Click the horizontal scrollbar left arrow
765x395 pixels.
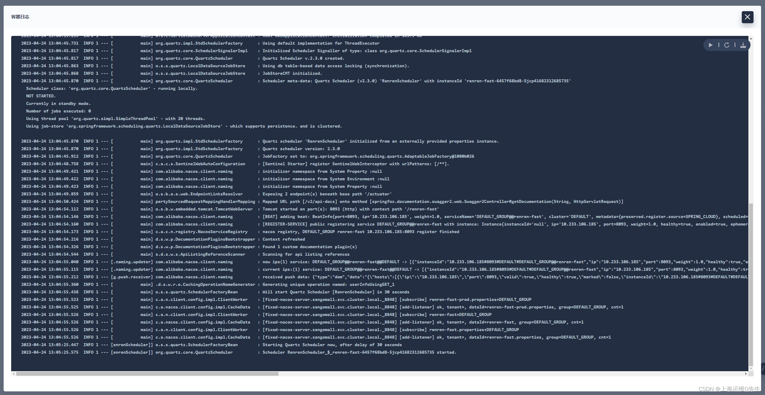pyautogui.click(x=13, y=374)
